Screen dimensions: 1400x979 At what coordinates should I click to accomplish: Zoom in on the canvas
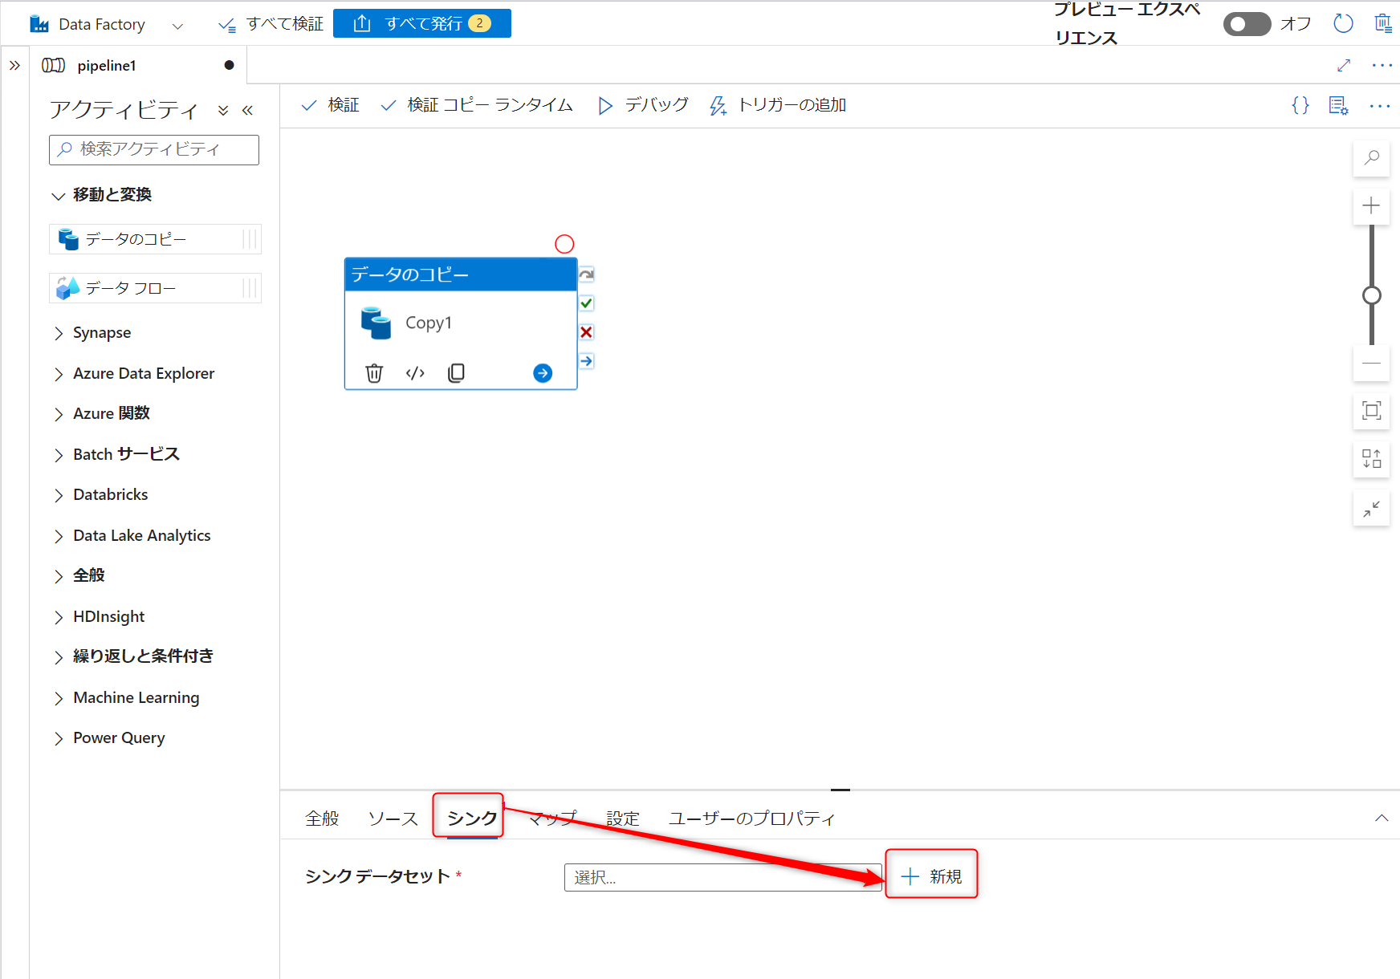point(1372,206)
